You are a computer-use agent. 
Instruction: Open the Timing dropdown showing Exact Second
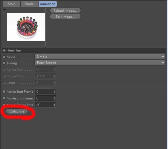coord(100,63)
